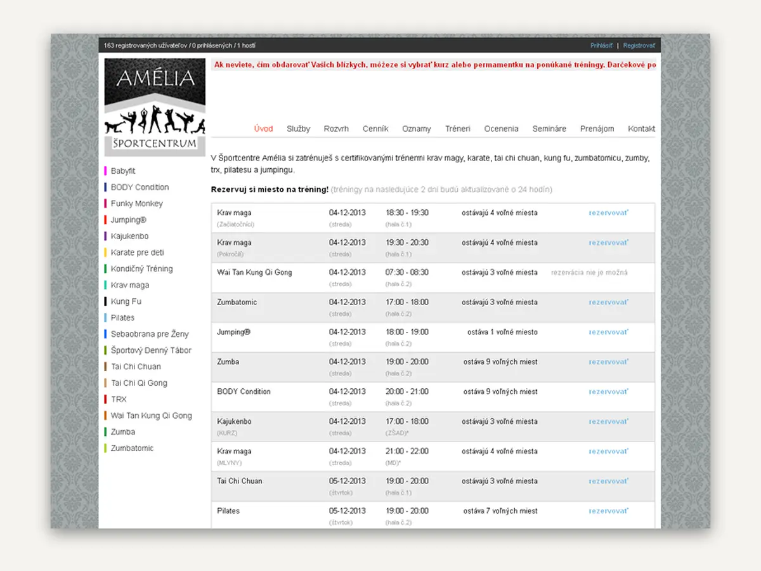The height and width of the screenshot is (571, 761).
Task: Reserve Krav maga Pokročilí 19:30 session
Action: (609, 242)
